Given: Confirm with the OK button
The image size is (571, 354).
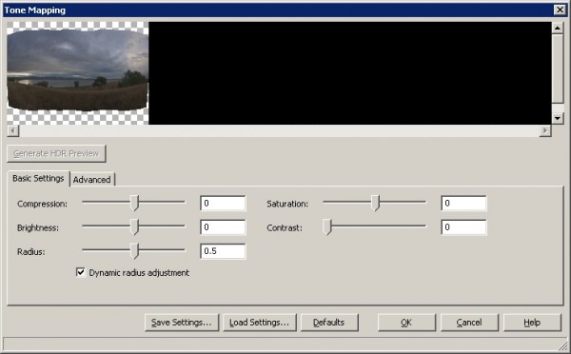Looking at the screenshot, I should [x=406, y=323].
